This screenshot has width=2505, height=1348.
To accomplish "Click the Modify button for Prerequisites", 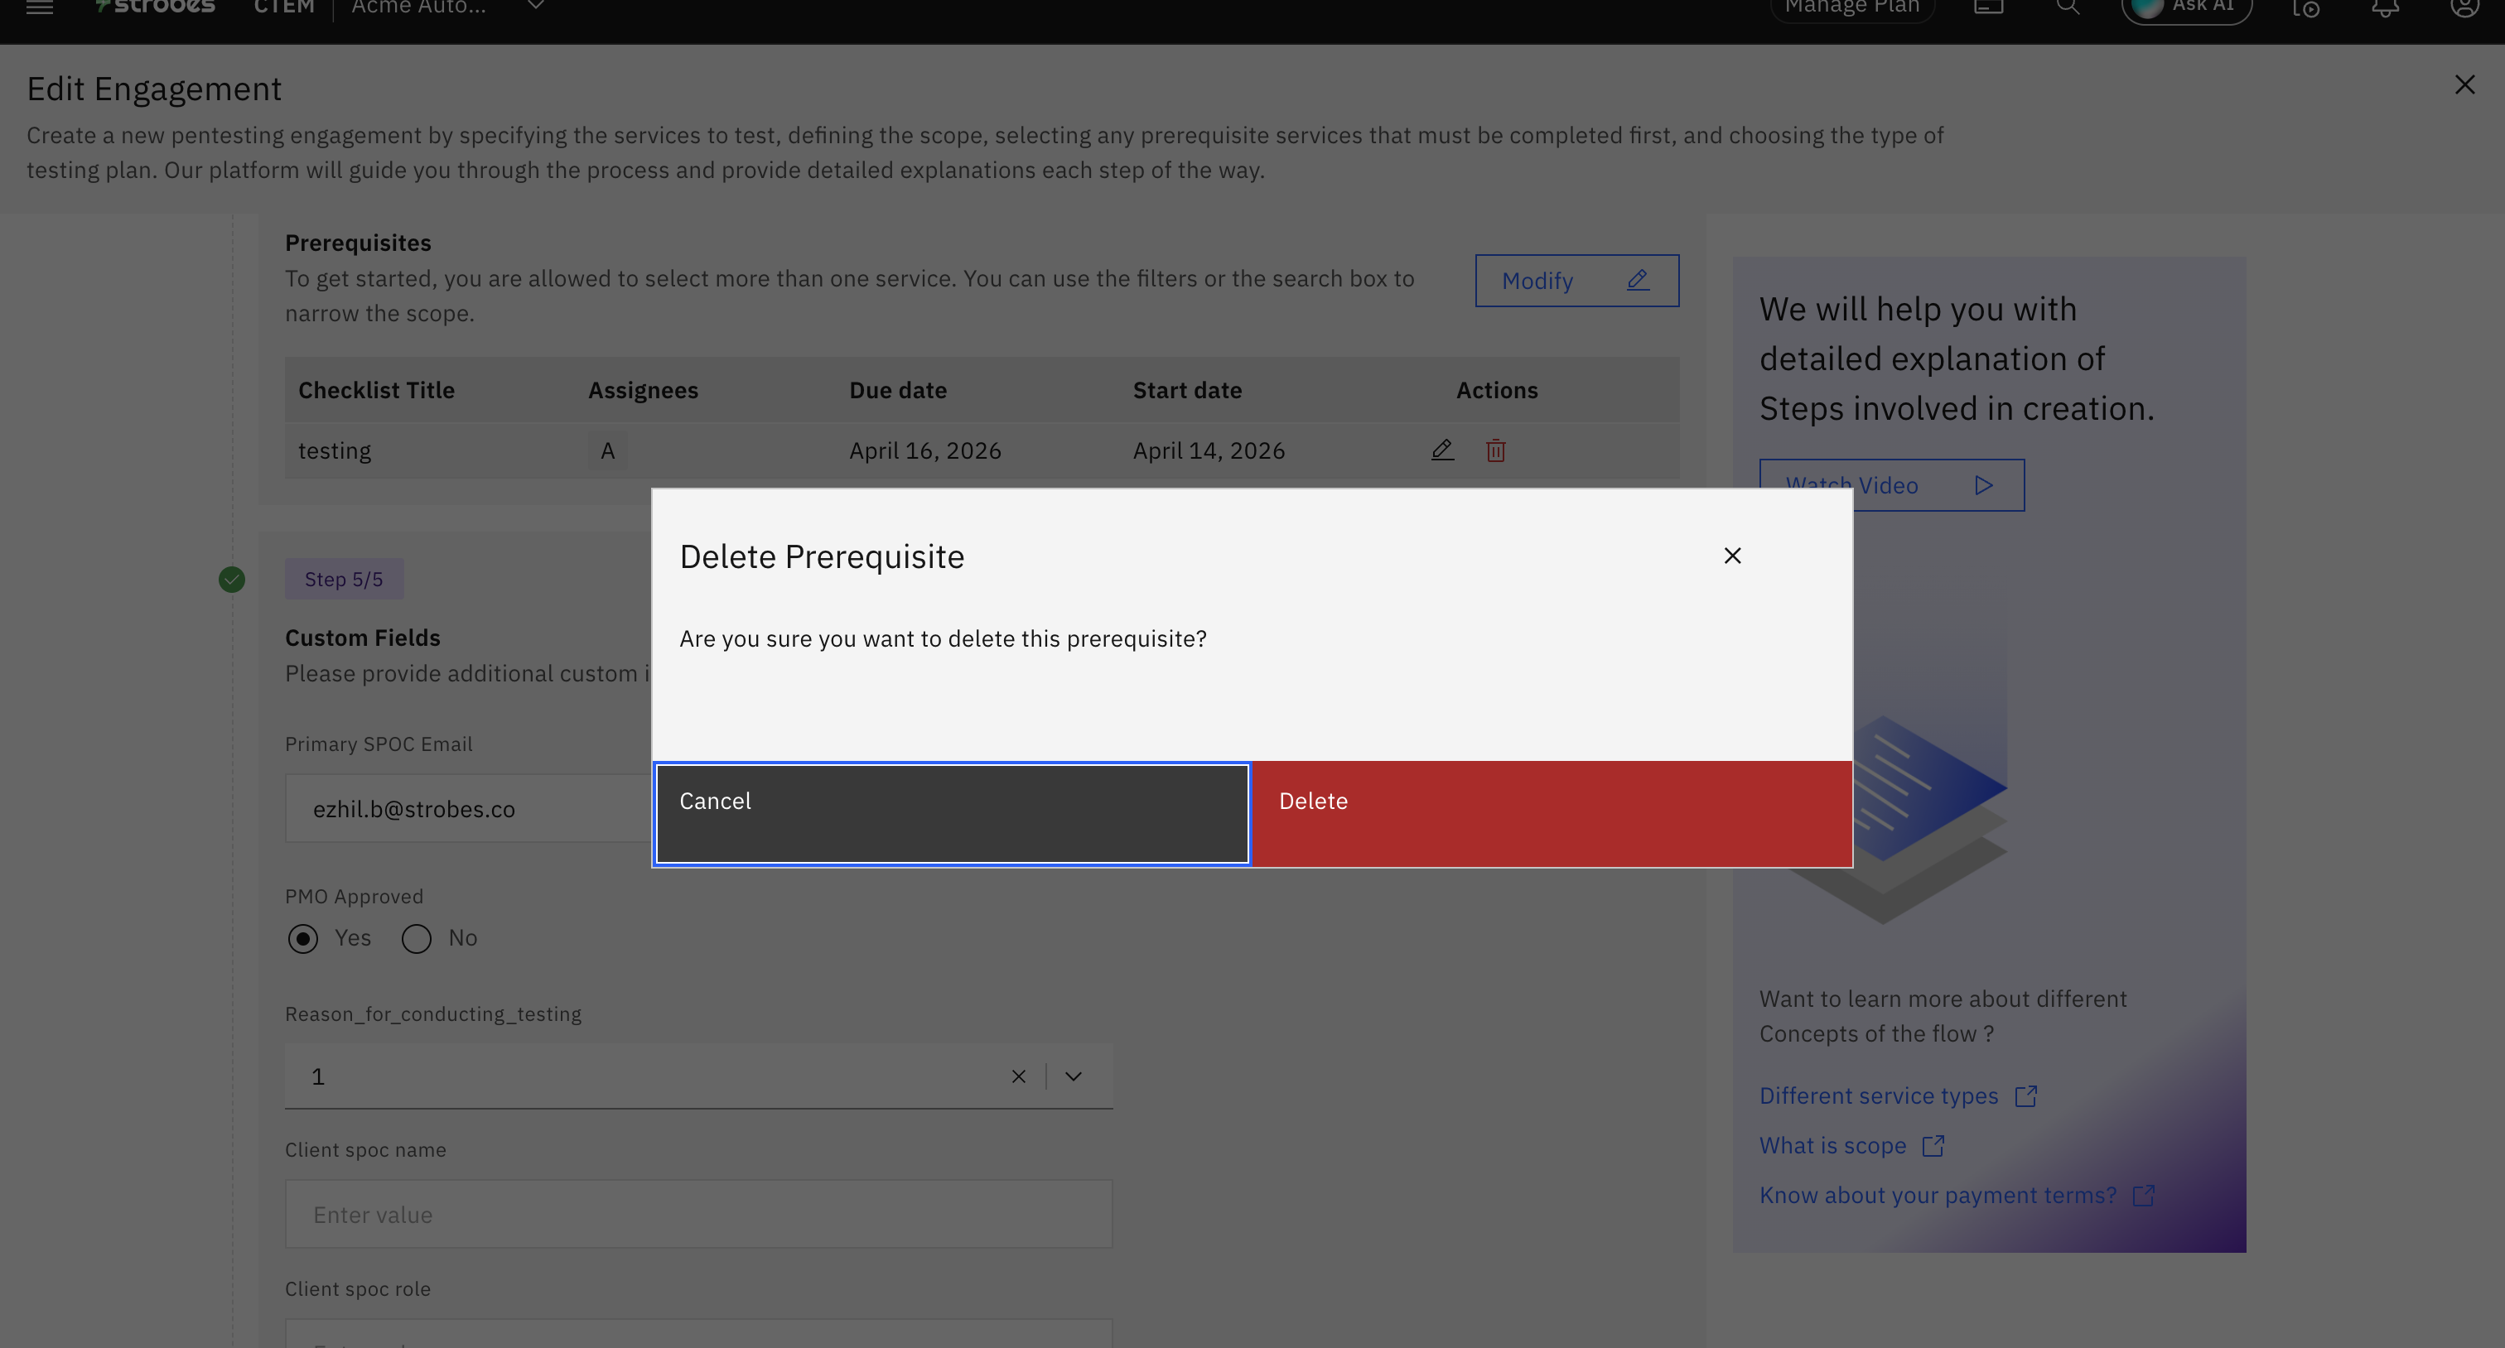I will 1576,281.
